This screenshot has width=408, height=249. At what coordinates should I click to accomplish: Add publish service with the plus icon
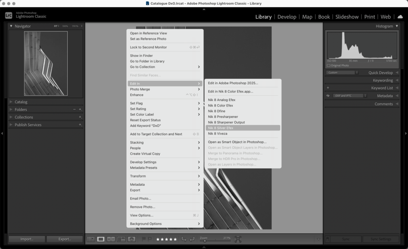(x=80, y=124)
